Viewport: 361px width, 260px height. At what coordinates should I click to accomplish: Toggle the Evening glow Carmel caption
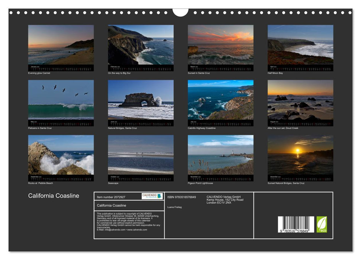(x=40, y=73)
